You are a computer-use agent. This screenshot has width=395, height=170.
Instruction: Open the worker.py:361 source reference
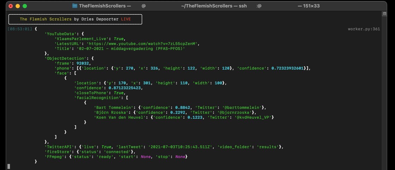click(364, 29)
